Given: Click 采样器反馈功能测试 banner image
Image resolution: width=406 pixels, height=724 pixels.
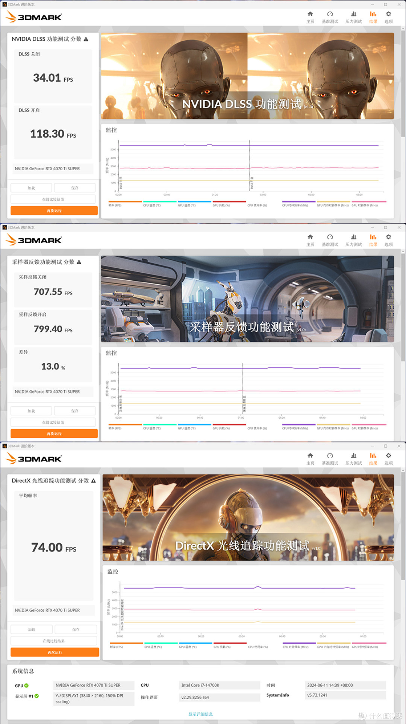Looking at the screenshot, I should click(x=247, y=299).
